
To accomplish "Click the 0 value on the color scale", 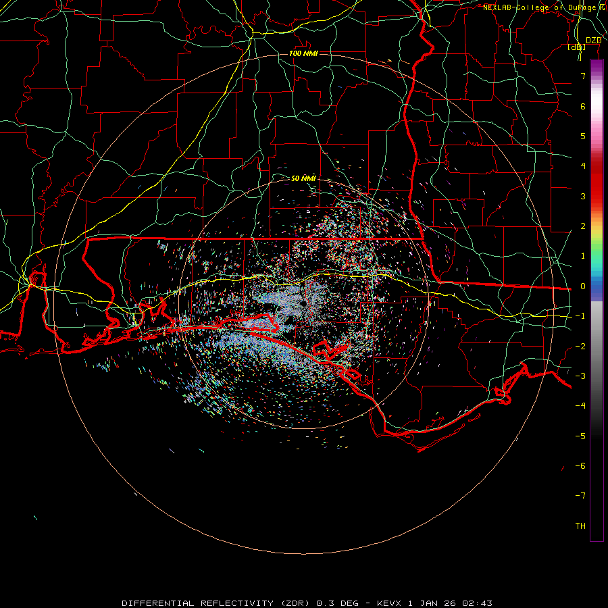I will click(x=583, y=286).
